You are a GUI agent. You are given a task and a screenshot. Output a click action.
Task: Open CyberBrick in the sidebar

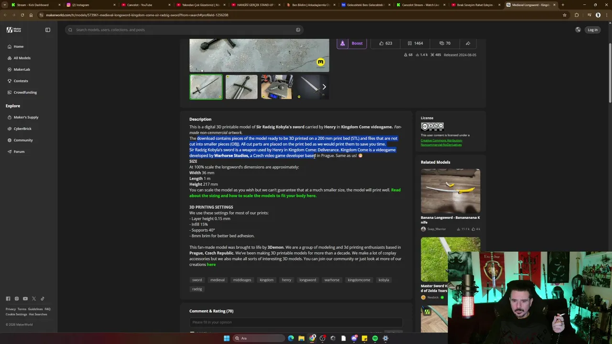pyautogui.click(x=22, y=129)
